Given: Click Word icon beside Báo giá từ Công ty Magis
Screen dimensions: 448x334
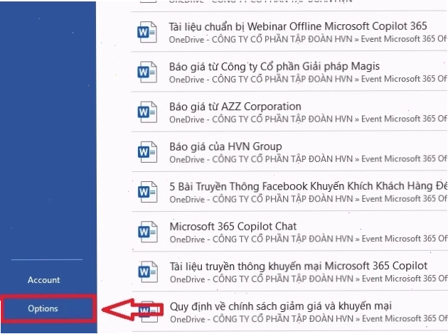Looking at the screenshot, I should coord(147,72).
